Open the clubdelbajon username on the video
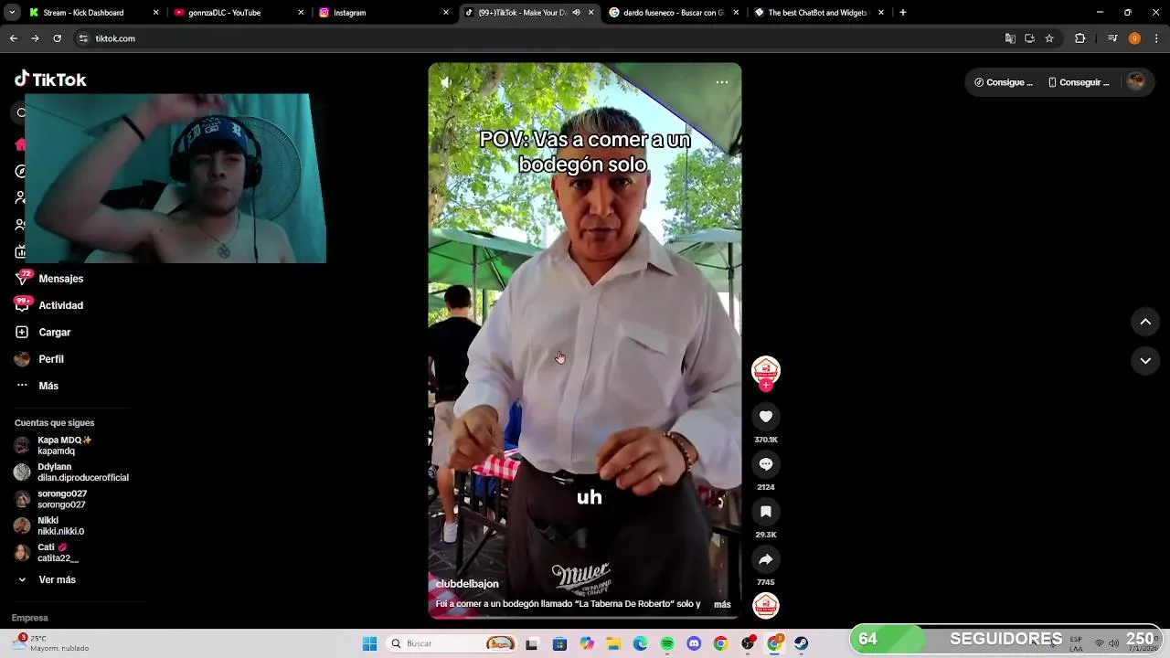 coord(467,584)
